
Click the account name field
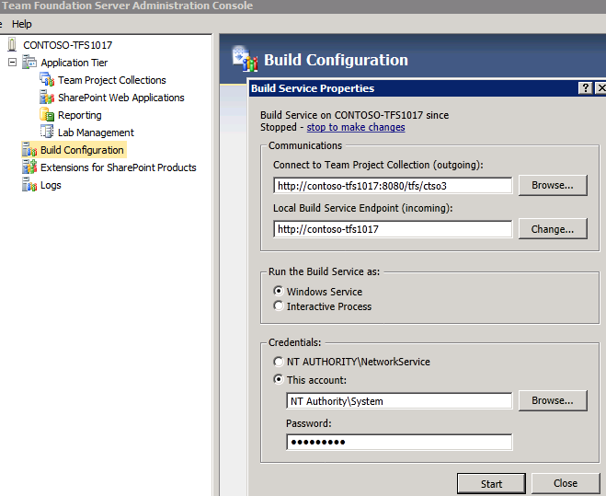399,401
